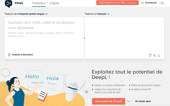Click 'Accédez à notre API' text
Image resolution: width=170 pixels, height=106 pixels.
click(x=141, y=89)
